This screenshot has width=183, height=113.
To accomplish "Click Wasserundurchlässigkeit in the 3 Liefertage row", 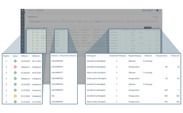I will (x=96, y=73).
